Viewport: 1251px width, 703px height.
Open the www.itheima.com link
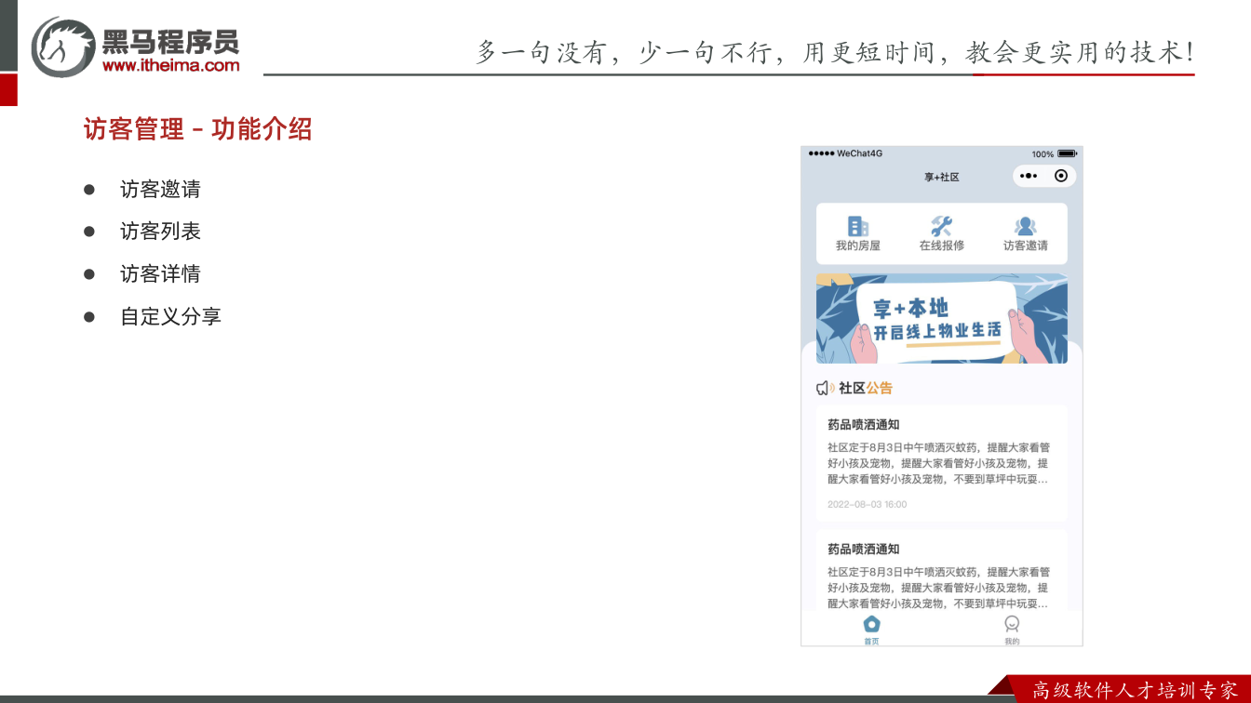(x=170, y=65)
